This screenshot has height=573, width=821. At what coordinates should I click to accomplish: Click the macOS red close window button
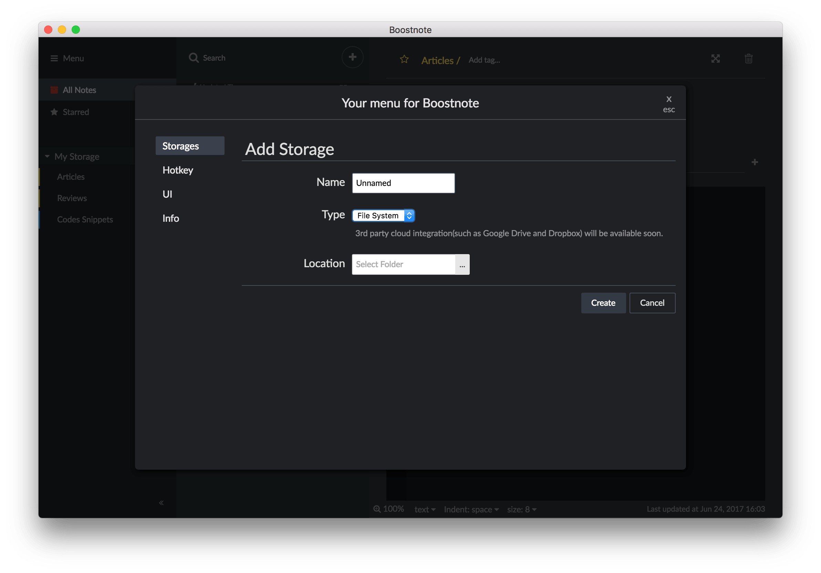click(x=48, y=30)
